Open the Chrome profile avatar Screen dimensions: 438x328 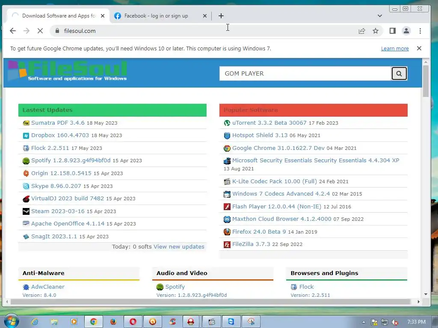tap(406, 31)
